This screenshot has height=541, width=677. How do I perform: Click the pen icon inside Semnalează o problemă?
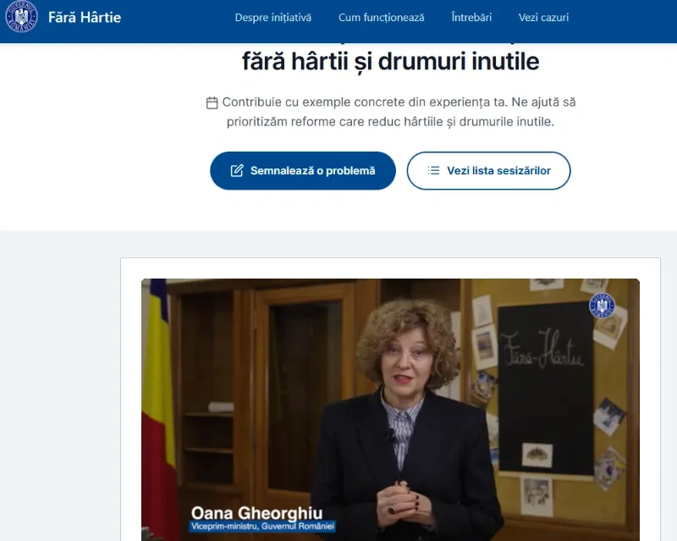(236, 170)
